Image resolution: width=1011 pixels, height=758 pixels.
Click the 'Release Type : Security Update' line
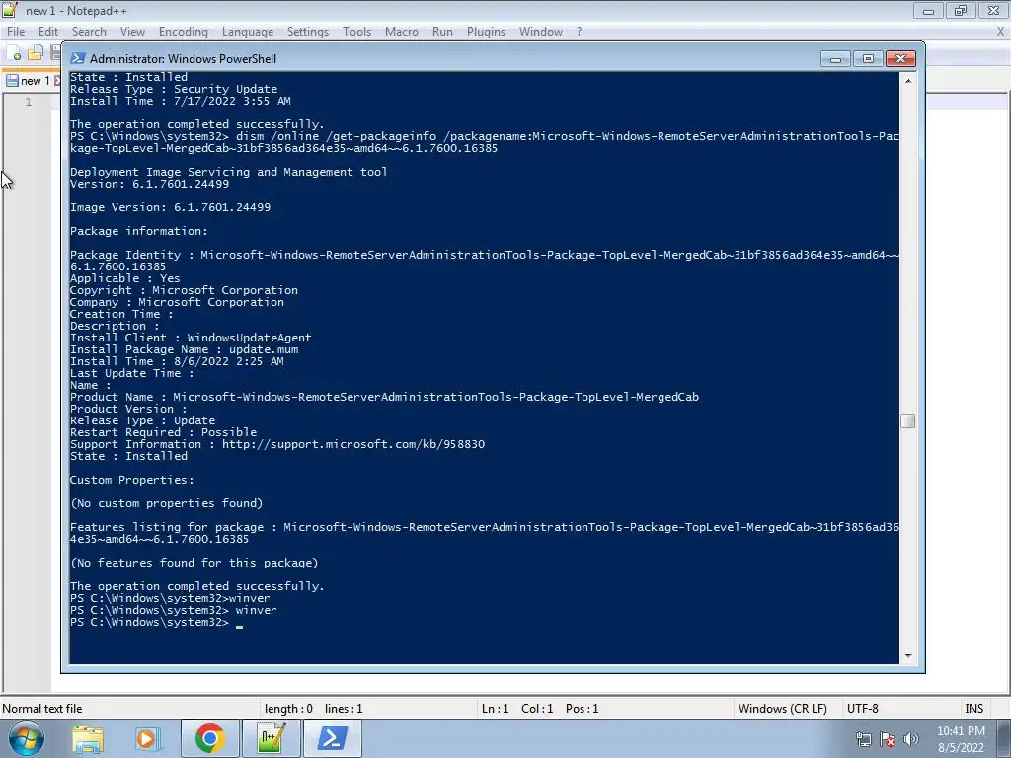point(174,89)
